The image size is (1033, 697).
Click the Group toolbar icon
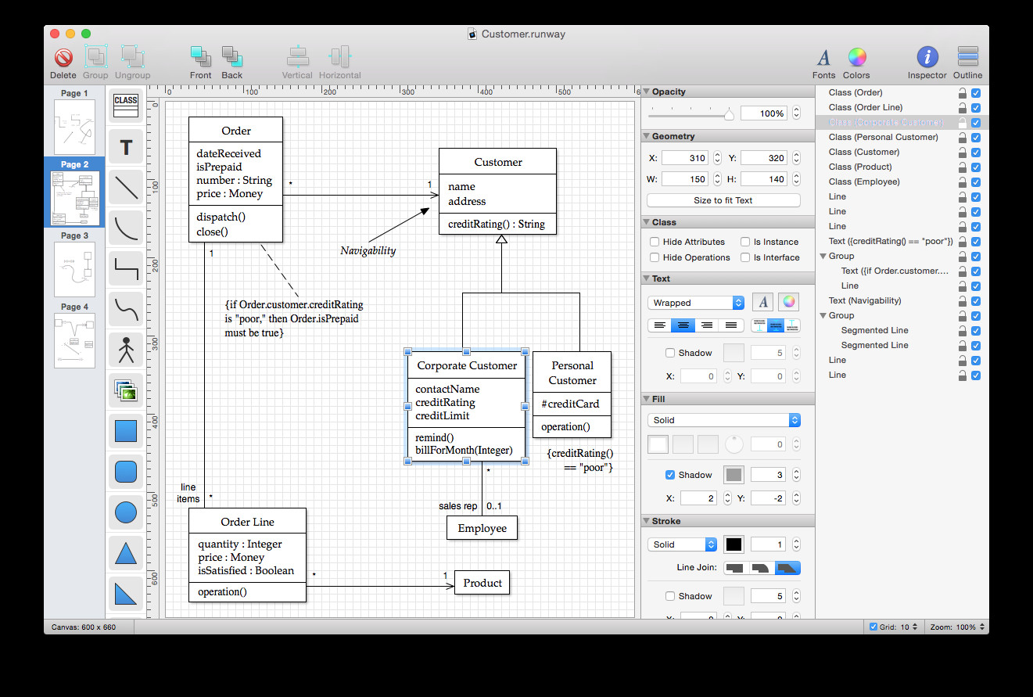tap(95, 57)
